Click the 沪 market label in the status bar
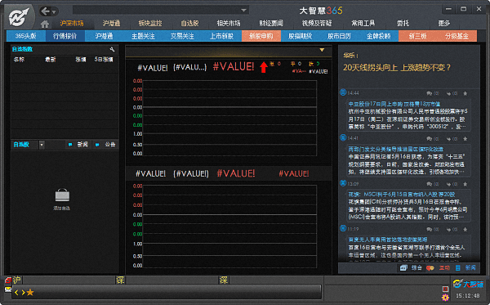 click(16, 280)
